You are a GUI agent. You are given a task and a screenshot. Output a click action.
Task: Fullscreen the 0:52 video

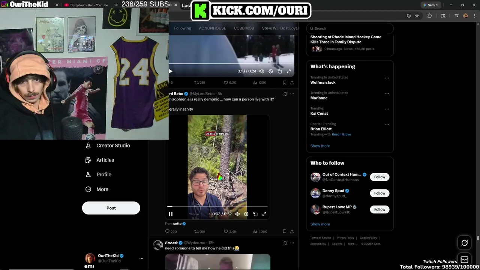[264, 214]
